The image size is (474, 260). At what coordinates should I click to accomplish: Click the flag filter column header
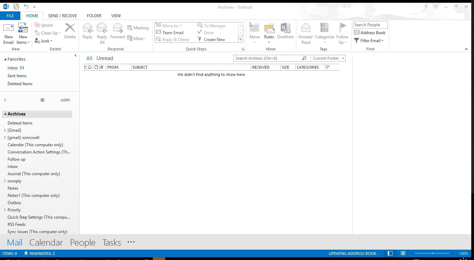(328, 67)
